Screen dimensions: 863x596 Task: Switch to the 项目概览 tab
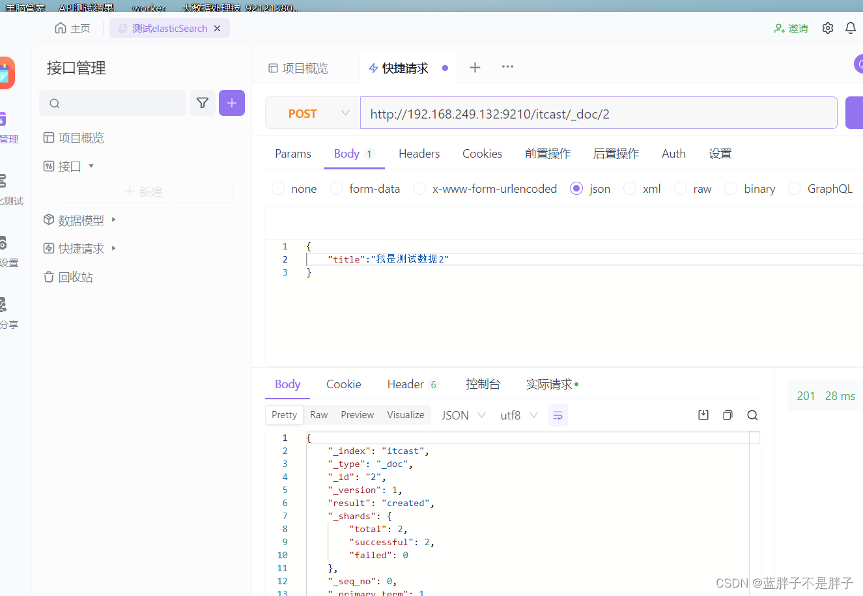tap(298, 68)
